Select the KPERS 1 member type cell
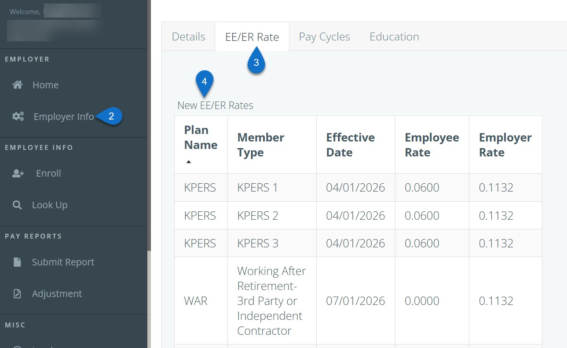This screenshot has height=348, width=567. tap(258, 188)
